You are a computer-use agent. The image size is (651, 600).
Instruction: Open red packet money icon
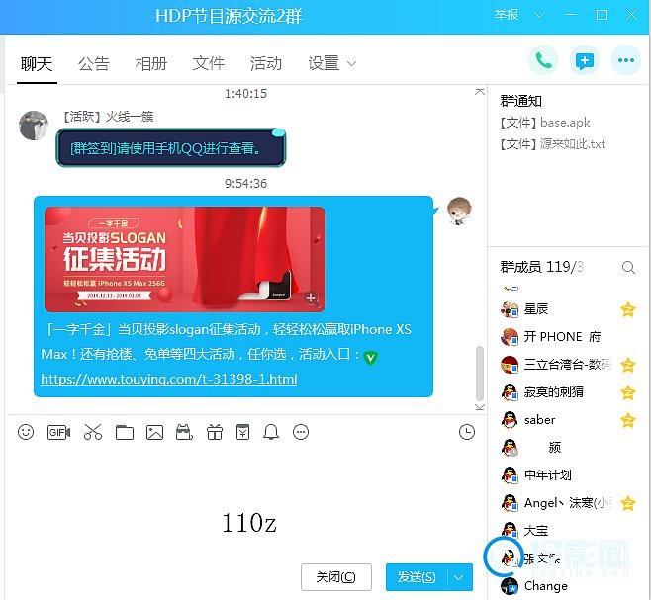pyautogui.click(x=242, y=432)
